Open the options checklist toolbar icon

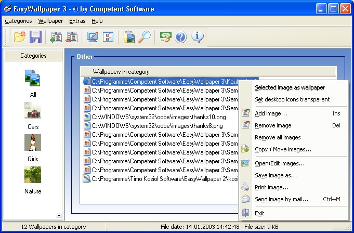pos(108,37)
